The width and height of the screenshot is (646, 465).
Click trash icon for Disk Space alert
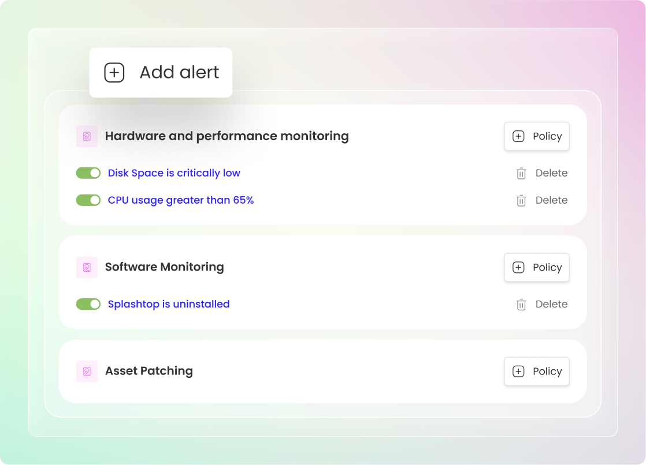tap(521, 173)
